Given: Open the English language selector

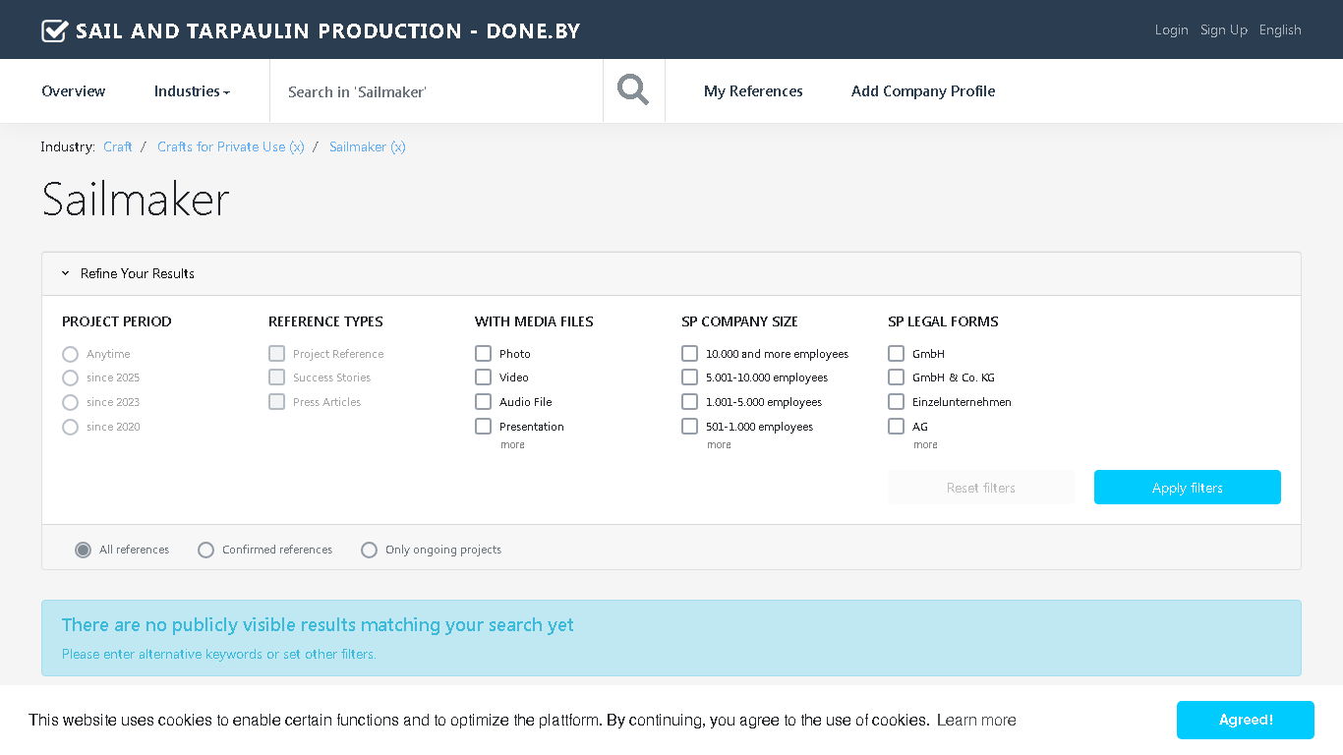Looking at the screenshot, I should click(1280, 29).
